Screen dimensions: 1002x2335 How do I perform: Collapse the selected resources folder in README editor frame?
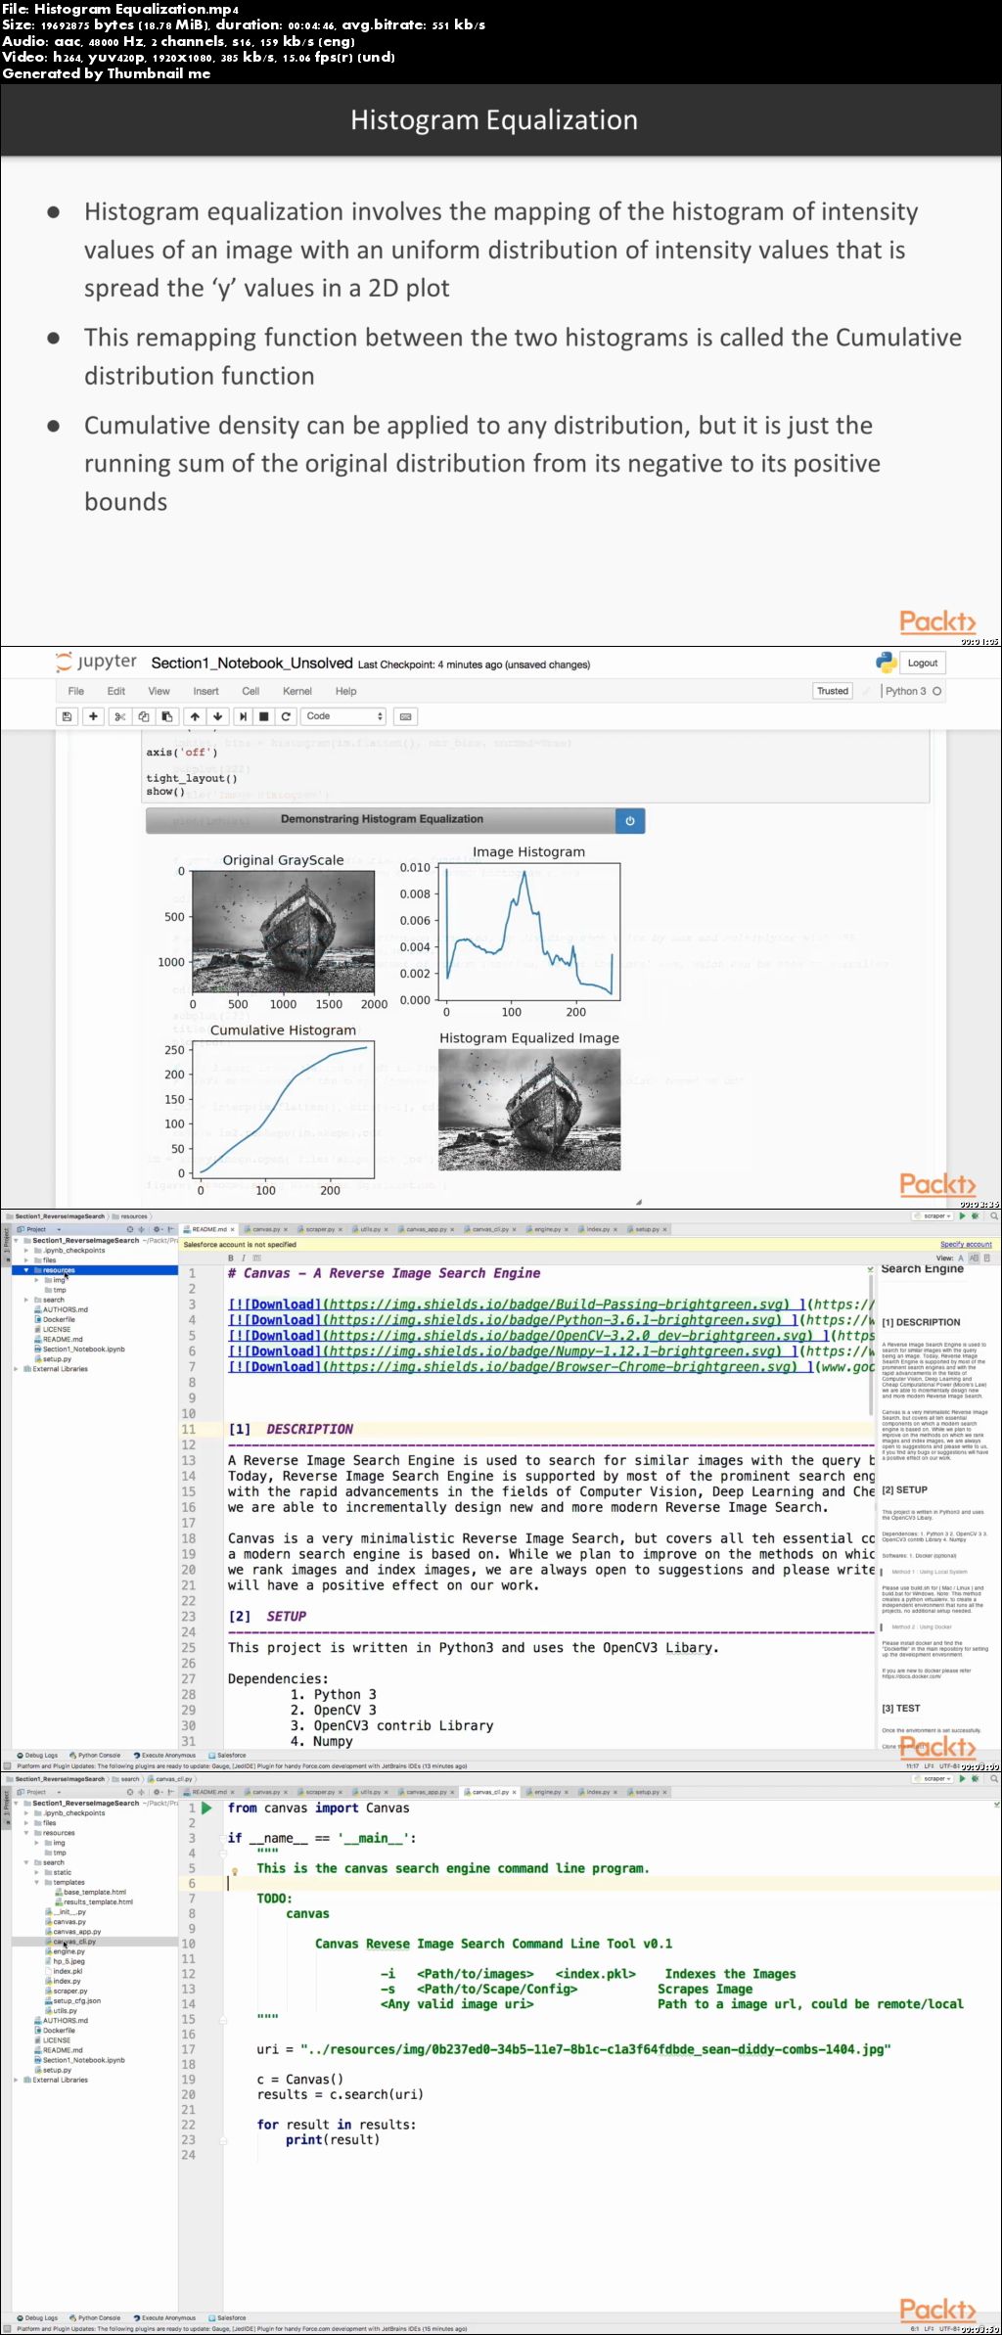coord(26,1270)
